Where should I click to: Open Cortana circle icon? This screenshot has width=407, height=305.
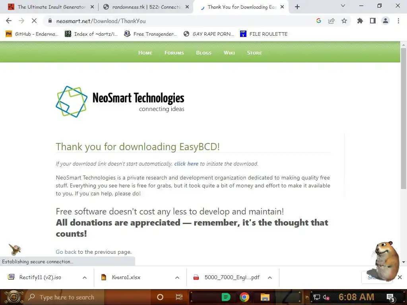pyautogui.click(x=160, y=297)
